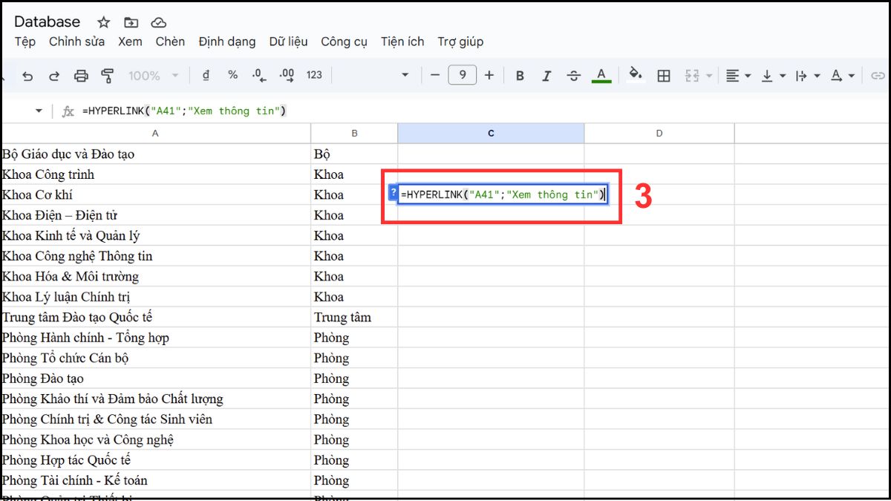Toggle strikethrough formatting

(x=572, y=75)
